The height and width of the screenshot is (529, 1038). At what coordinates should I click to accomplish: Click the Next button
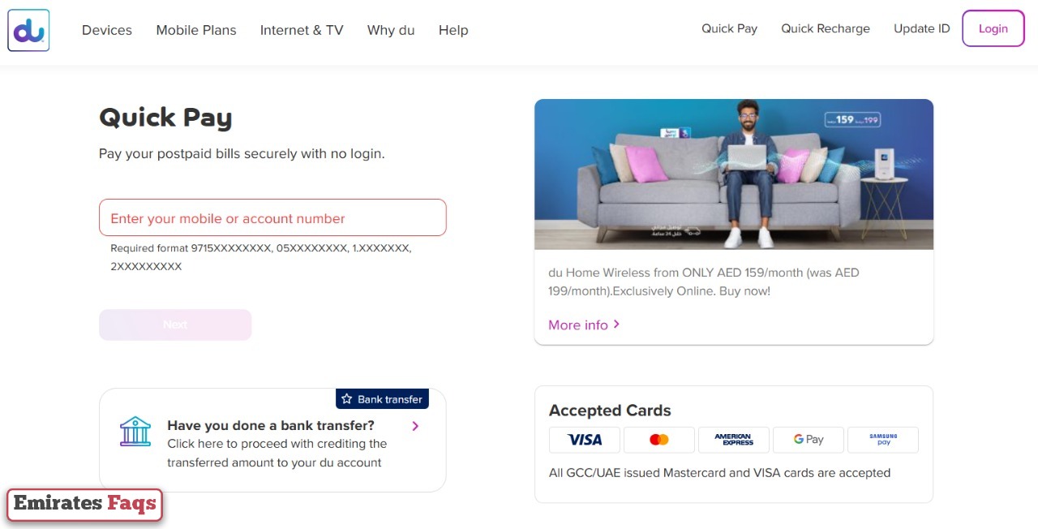[175, 325]
